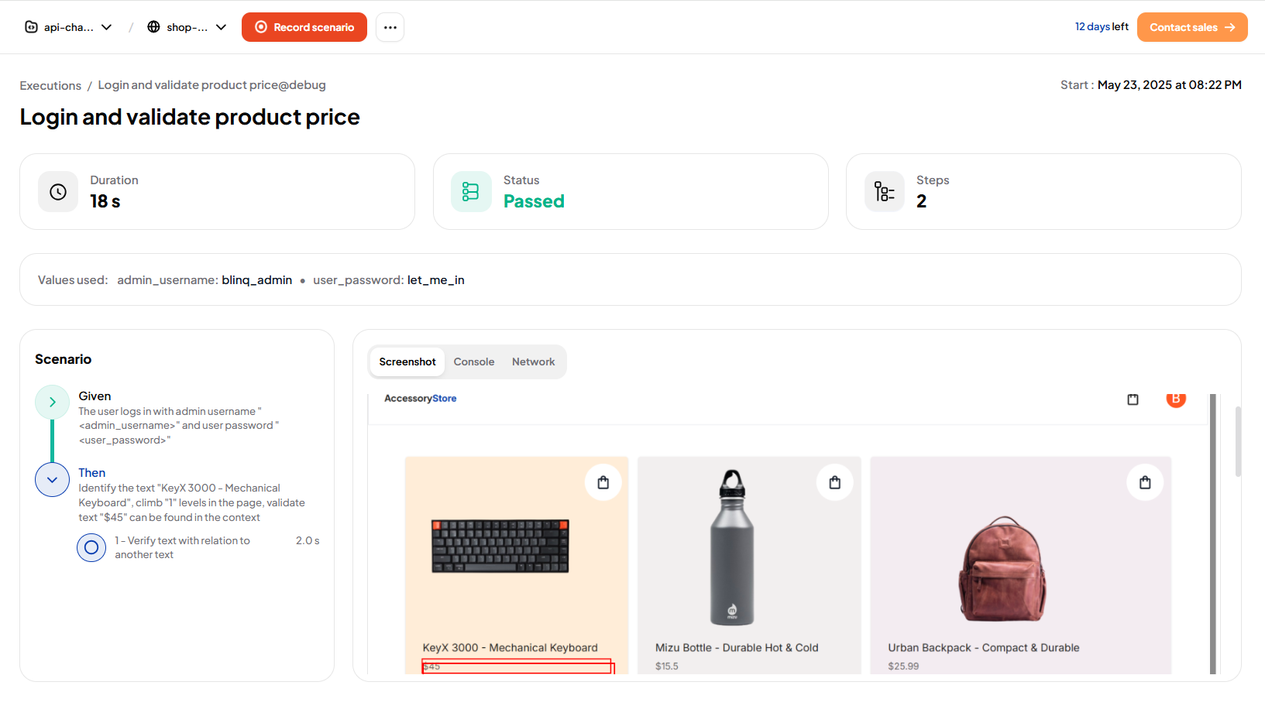1265x706 pixels.
Task: Switch to the Console tab
Action: 474,362
